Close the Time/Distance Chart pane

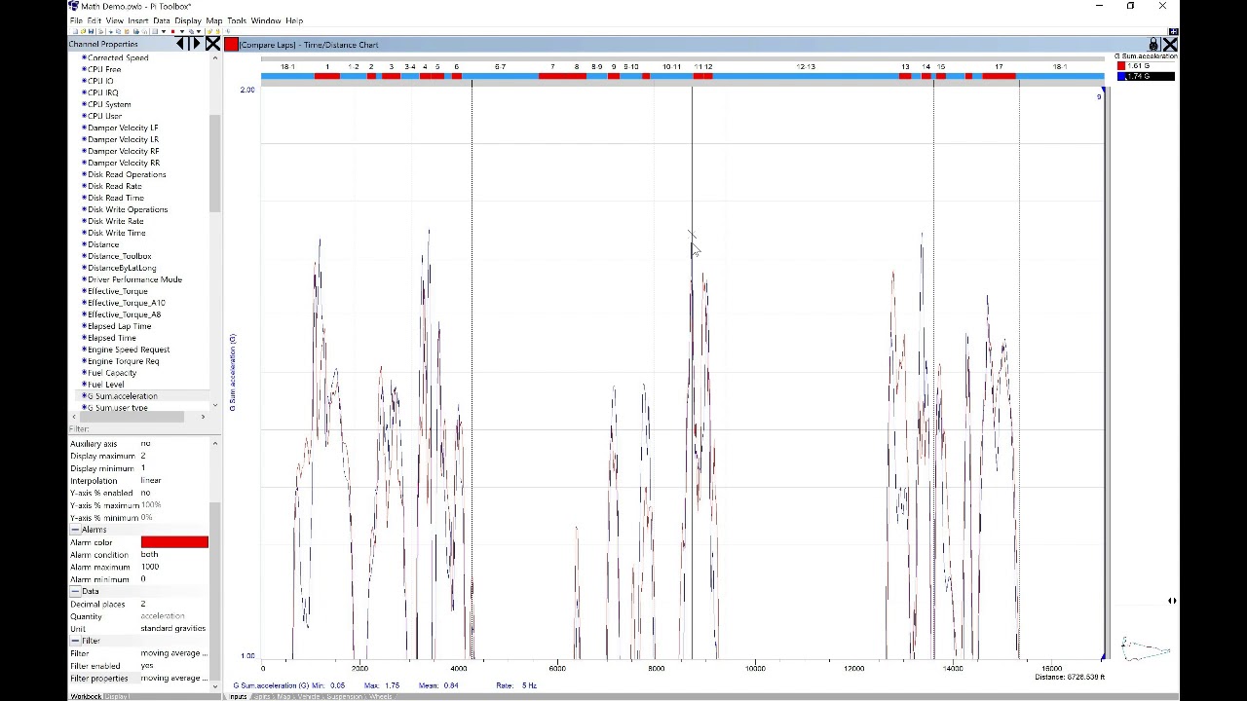(1170, 45)
